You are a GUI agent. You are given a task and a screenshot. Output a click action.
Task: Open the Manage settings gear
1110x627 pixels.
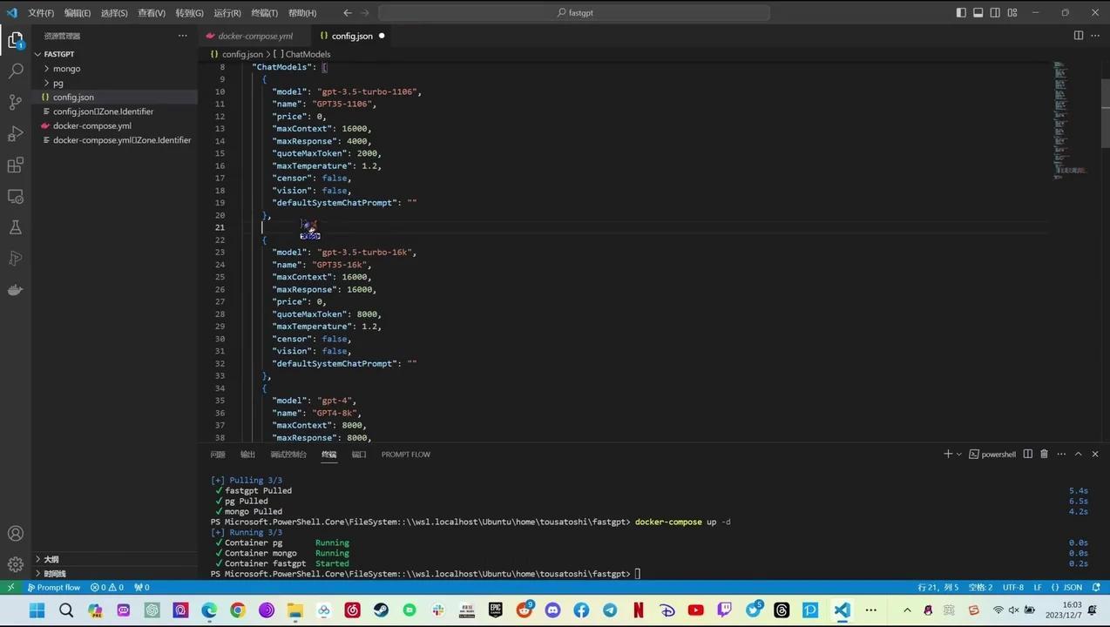pos(16,564)
